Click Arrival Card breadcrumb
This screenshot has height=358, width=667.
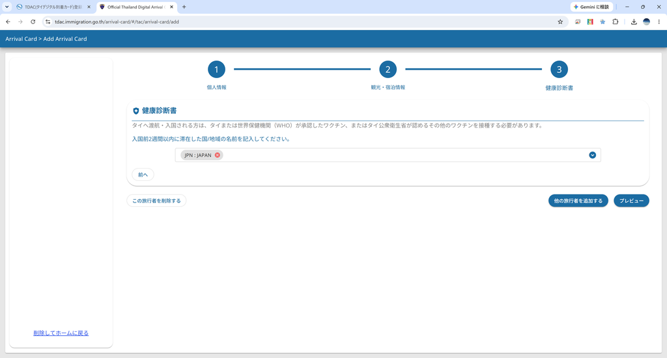coord(21,38)
